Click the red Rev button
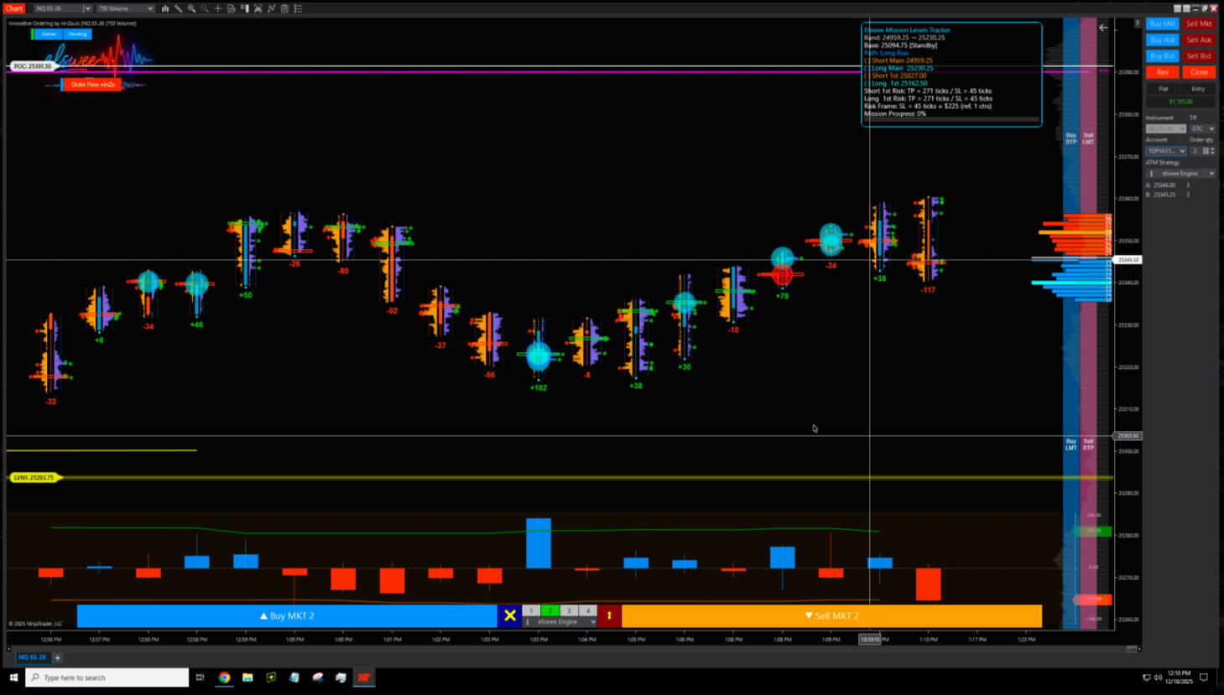This screenshot has height=695, width=1224. coord(1162,72)
